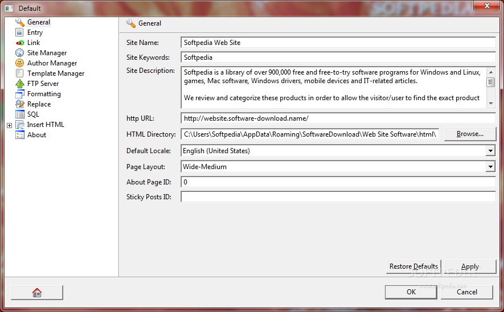Click Site Description scrollbar up arrow
The image size is (504, 312).
(x=491, y=72)
